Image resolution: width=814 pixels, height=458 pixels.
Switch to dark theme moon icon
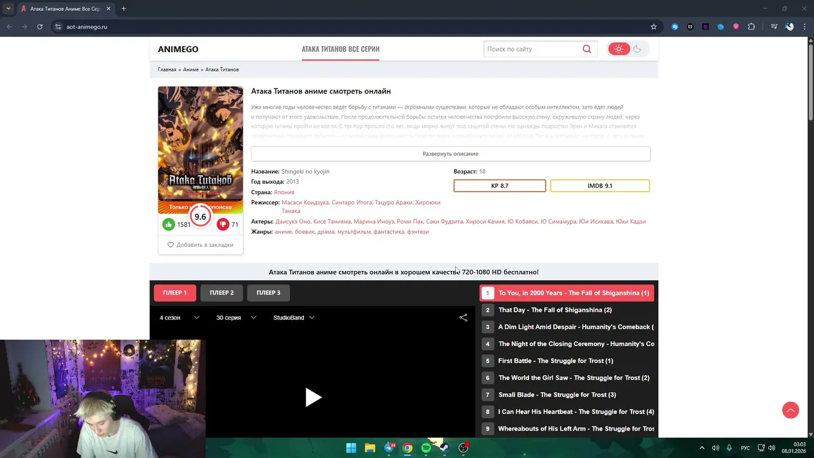point(637,49)
